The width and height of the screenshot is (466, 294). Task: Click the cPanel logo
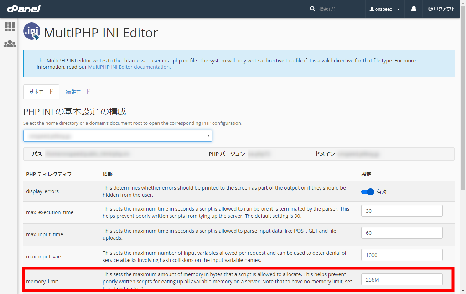tap(24, 9)
